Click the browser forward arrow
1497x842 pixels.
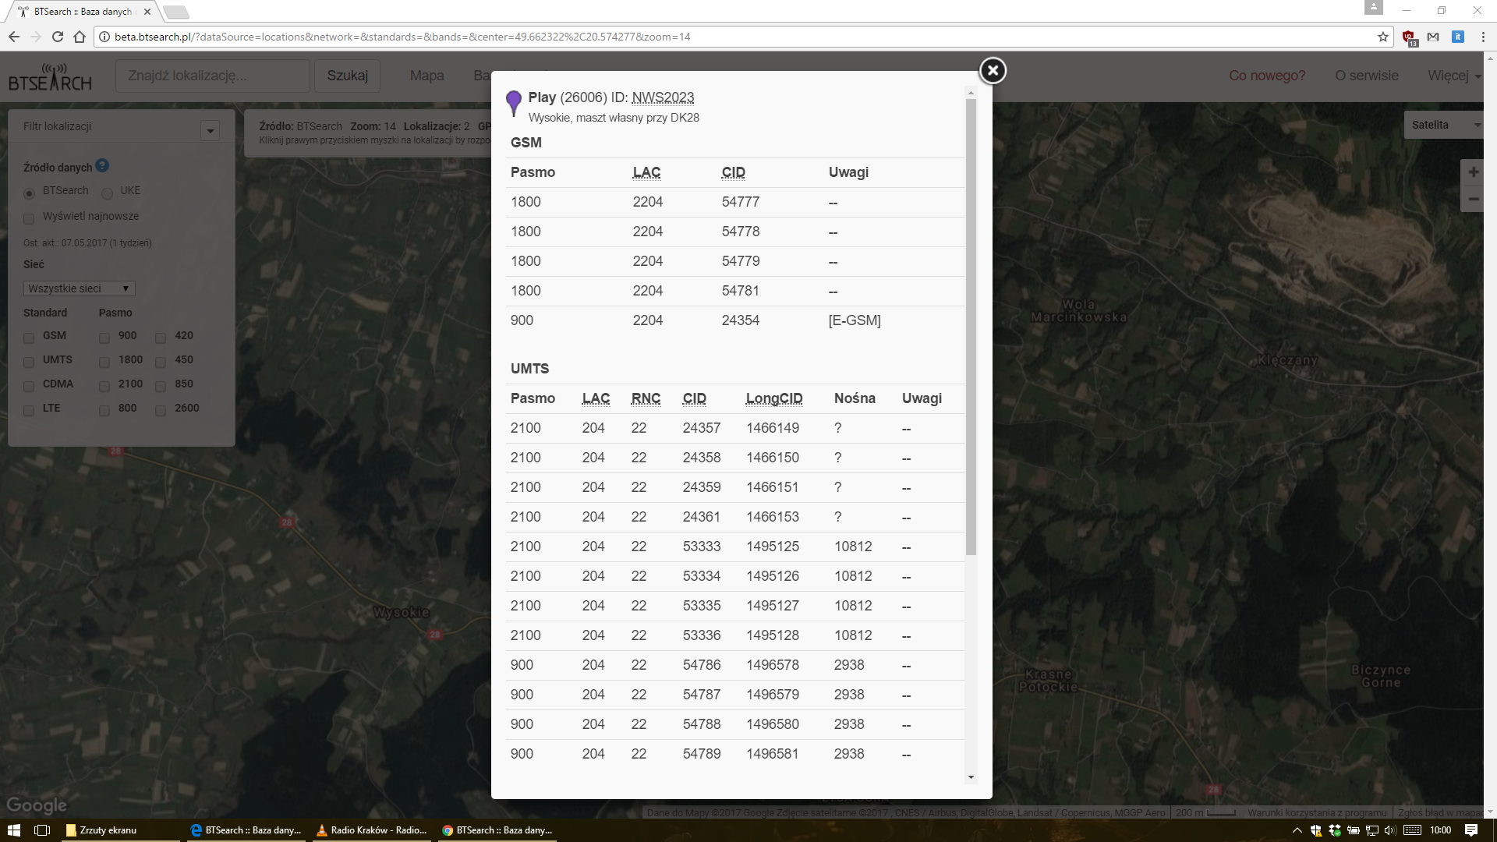(36, 37)
